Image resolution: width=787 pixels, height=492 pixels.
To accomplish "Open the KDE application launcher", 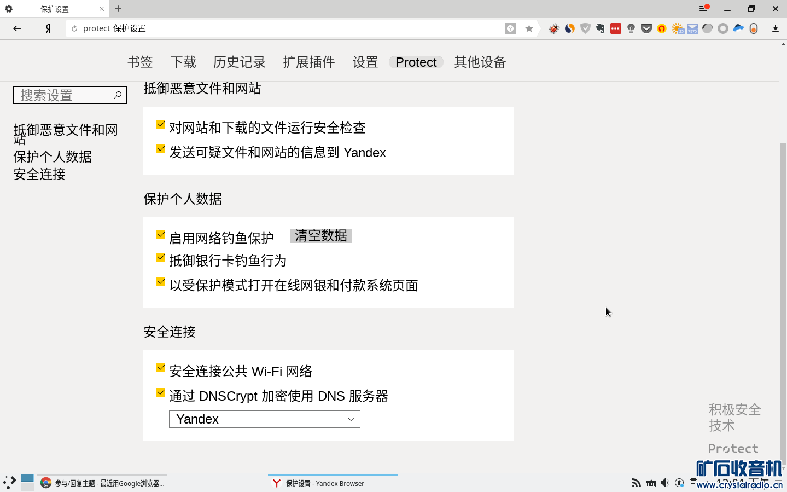I will pyautogui.click(x=9, y=483).
